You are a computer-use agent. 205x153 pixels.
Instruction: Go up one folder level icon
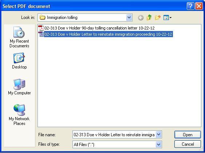click(x=149, y=17)
